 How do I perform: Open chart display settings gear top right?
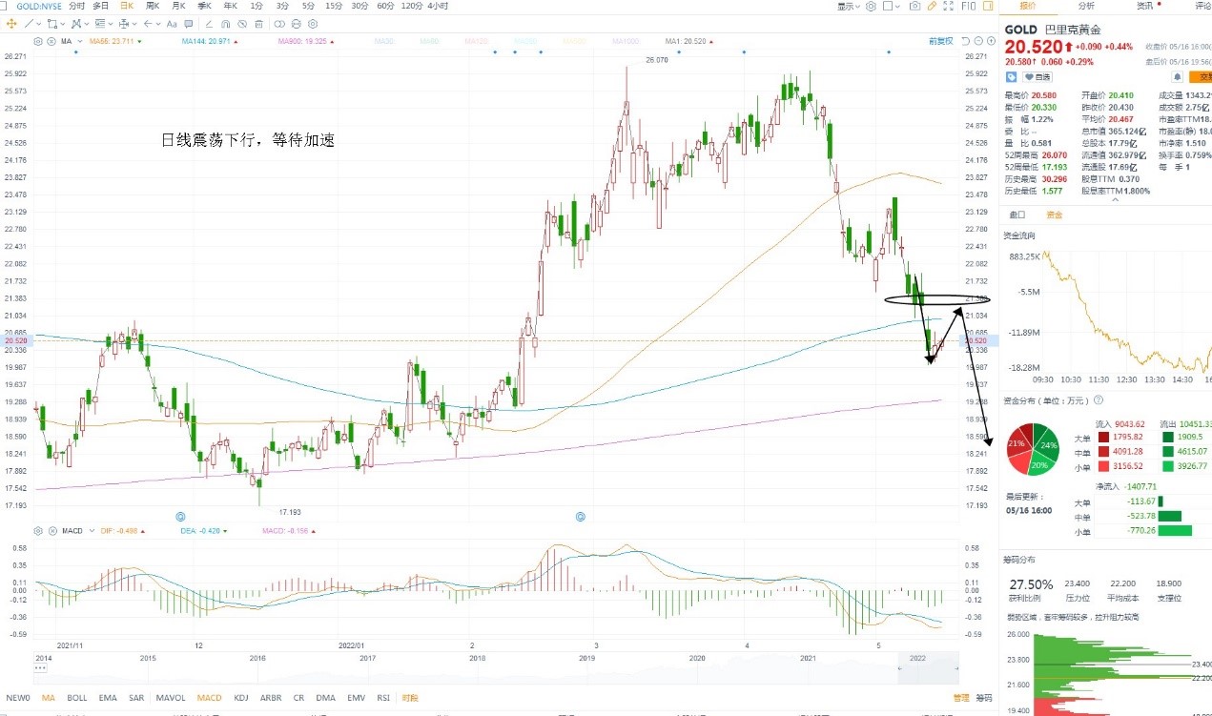pos(871,6)
